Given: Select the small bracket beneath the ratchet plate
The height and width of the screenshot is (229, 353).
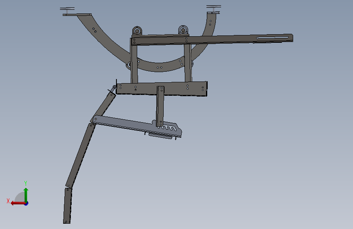Looking at the screenshot, I should [x=160, y=136].
